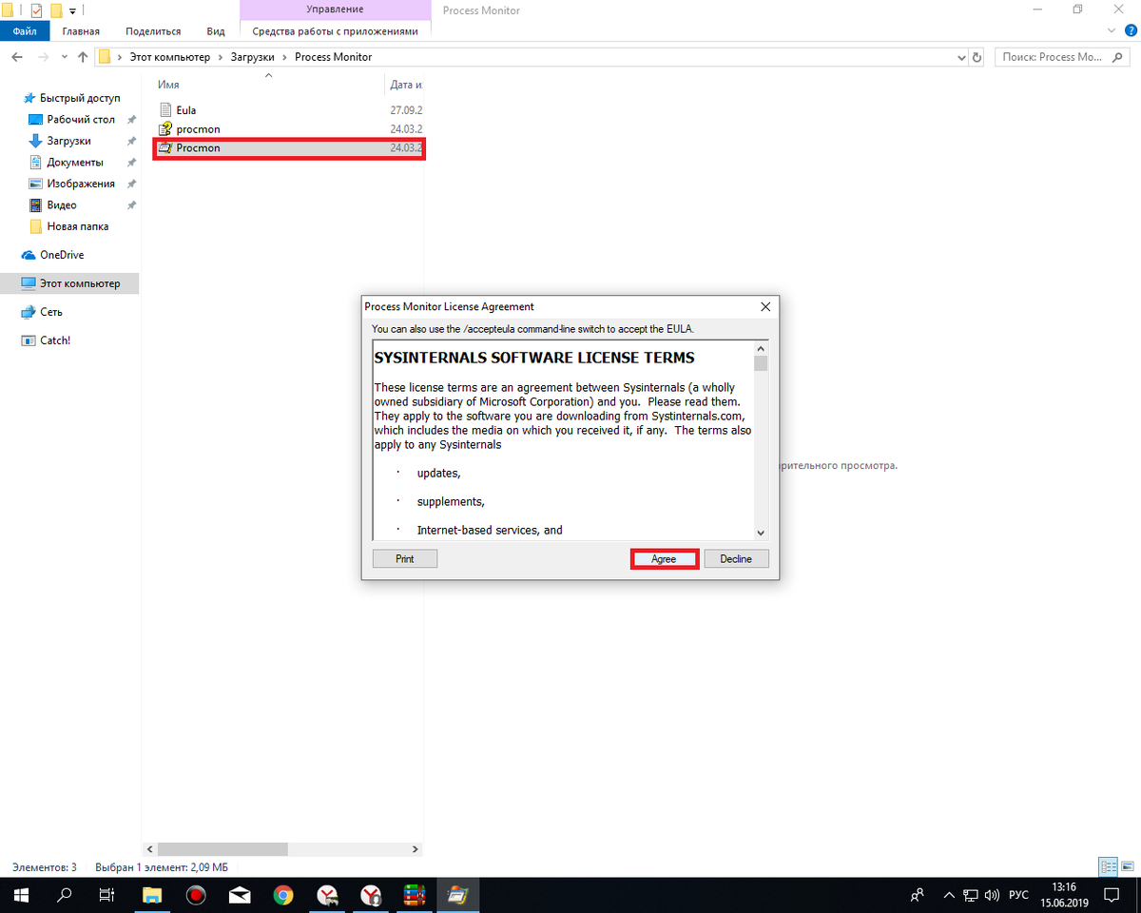Show hidden system tray icons

(947, 895)
